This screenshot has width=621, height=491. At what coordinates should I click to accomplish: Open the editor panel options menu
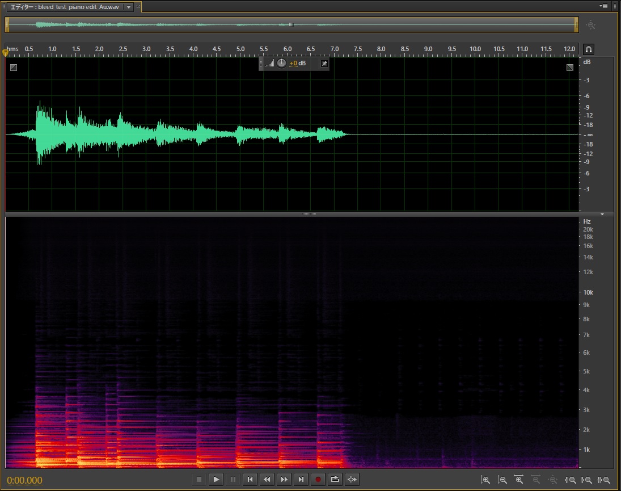(x=604, y=6)
